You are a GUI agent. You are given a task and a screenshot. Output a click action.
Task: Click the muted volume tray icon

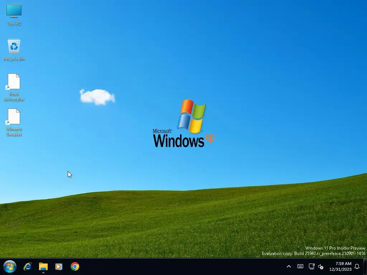click(x=321, y=266)
